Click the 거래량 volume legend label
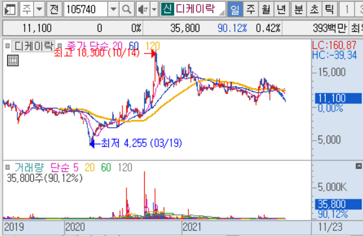The height and width of the screenshot is (236, 363). (29, 167)
